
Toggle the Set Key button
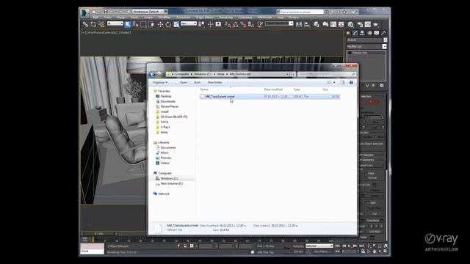(x=298, y=252)
